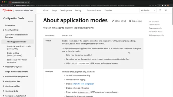Viewport: 173px width, 97px height.
Task: Open Customize base directory paths page
Action: pyautogui.click(x=19, y=47)
